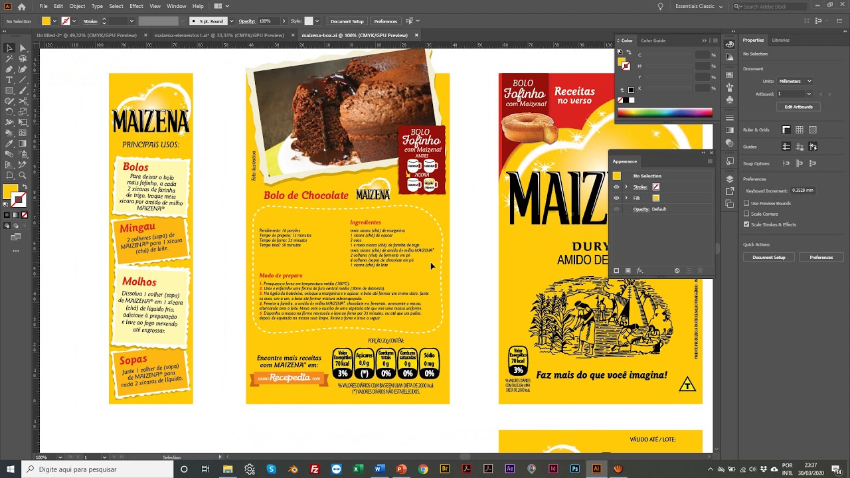The image size is (850, 478).
Task: Uncheck Scale Strokes & Effects
Action: pos(746,224)
